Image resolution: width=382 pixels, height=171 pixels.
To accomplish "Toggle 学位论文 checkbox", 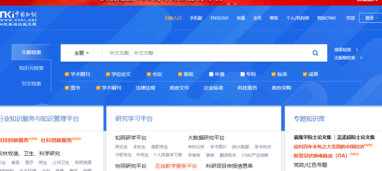I will (108, 74).
